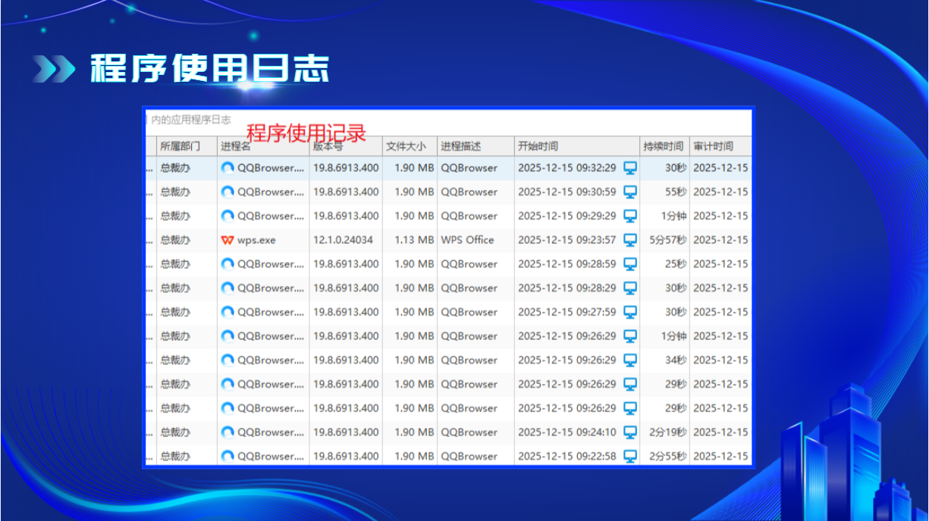
Task: Sort by the 进程名 column header
Action: [x=235, y=146]
